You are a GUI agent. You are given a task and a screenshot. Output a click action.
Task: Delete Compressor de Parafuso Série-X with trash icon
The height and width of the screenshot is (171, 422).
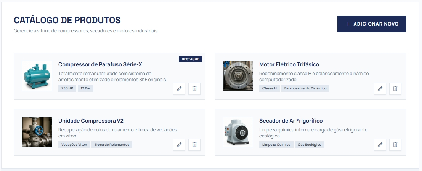tap(194, 89)
